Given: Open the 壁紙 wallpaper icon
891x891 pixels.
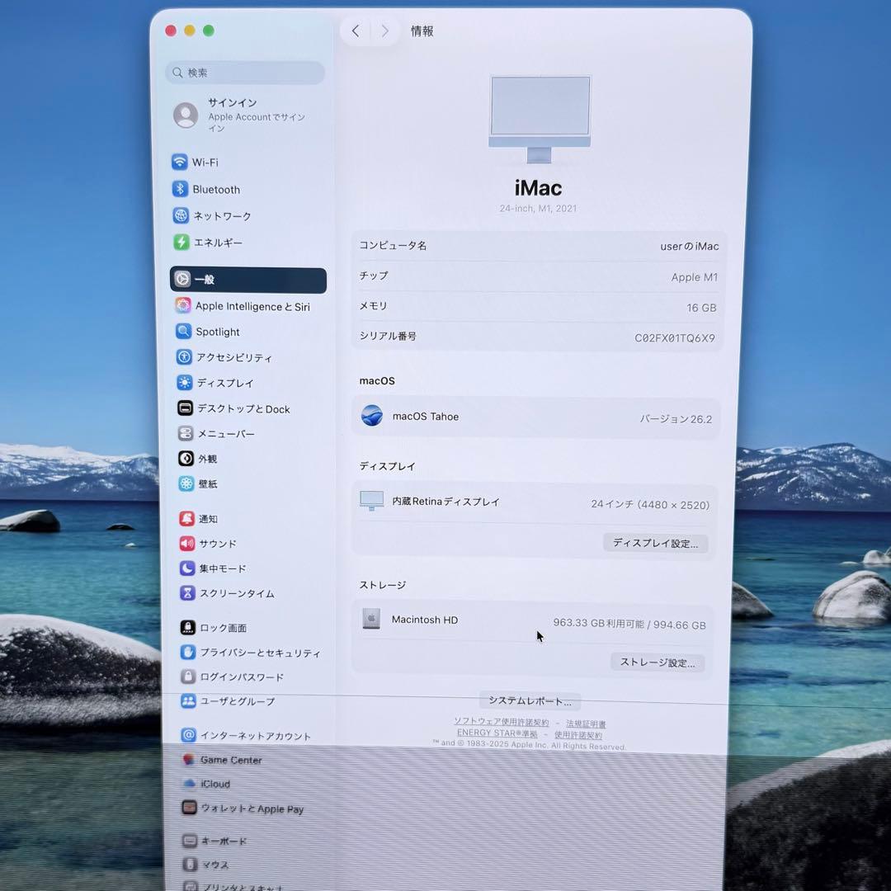Looking at the screenshot, I should (x=186, y=483).
